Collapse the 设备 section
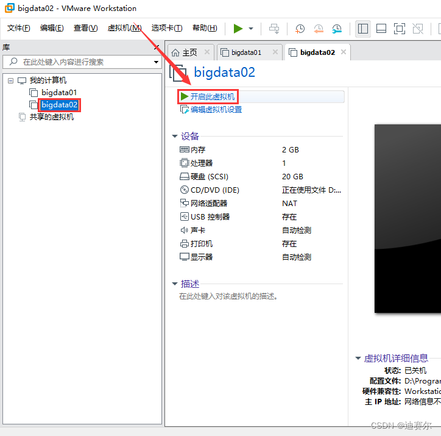This screenshot has width=441, height=436. [x=175, y=137]
